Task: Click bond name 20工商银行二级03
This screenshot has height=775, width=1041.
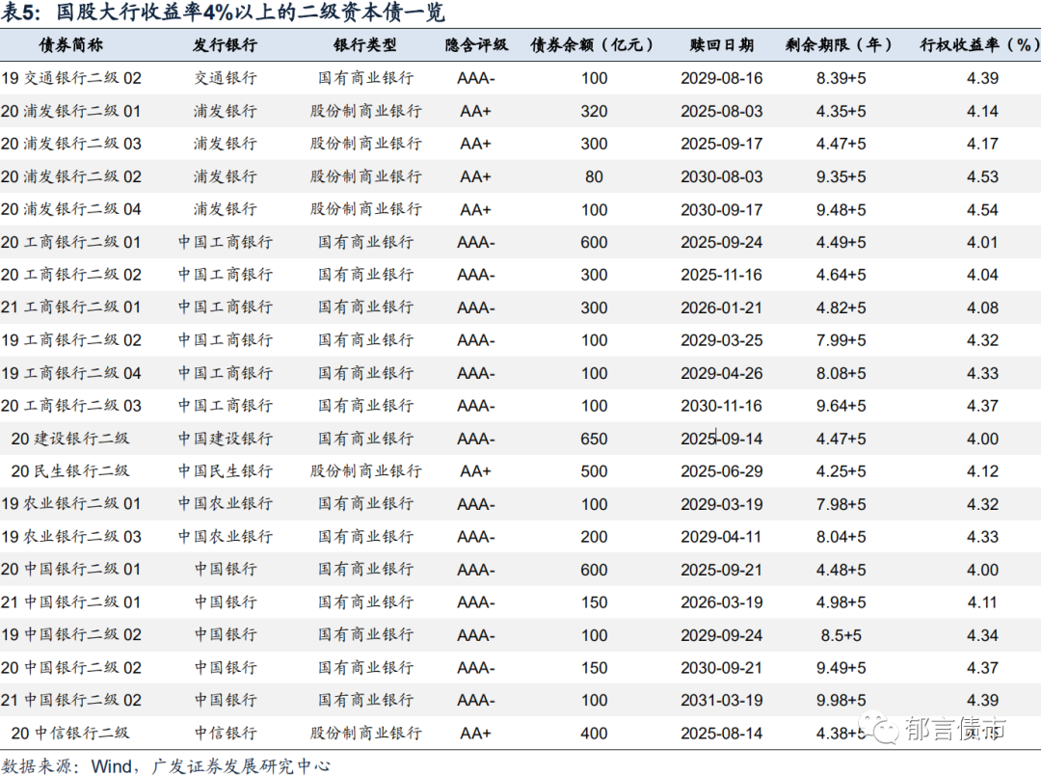Action: (71, 406)
